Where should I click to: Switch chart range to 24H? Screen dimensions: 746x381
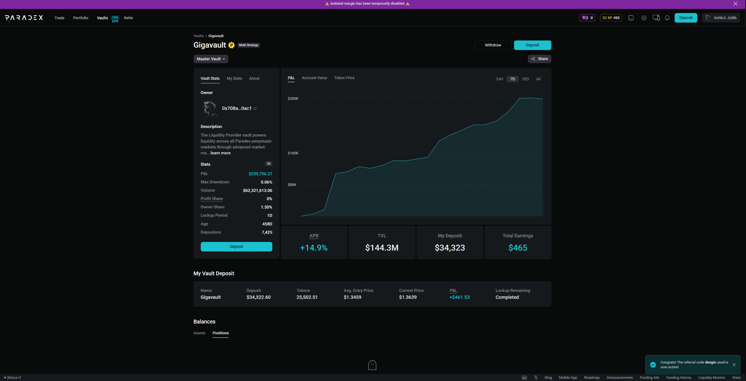point(499,79)
